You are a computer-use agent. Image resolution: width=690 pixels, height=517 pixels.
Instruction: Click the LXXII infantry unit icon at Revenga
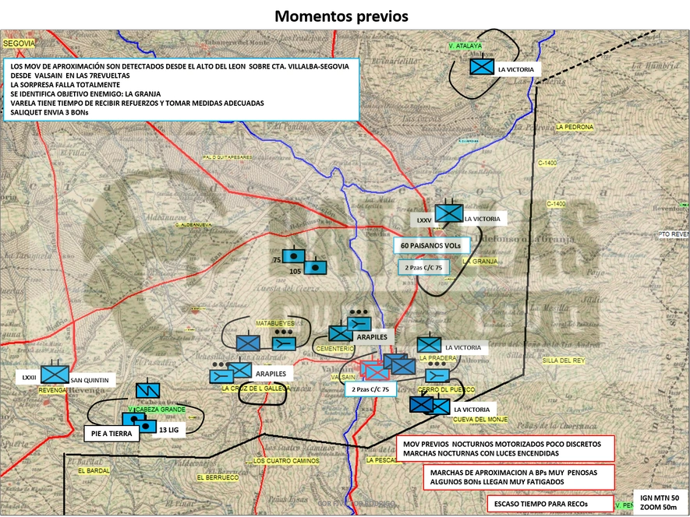55,375
